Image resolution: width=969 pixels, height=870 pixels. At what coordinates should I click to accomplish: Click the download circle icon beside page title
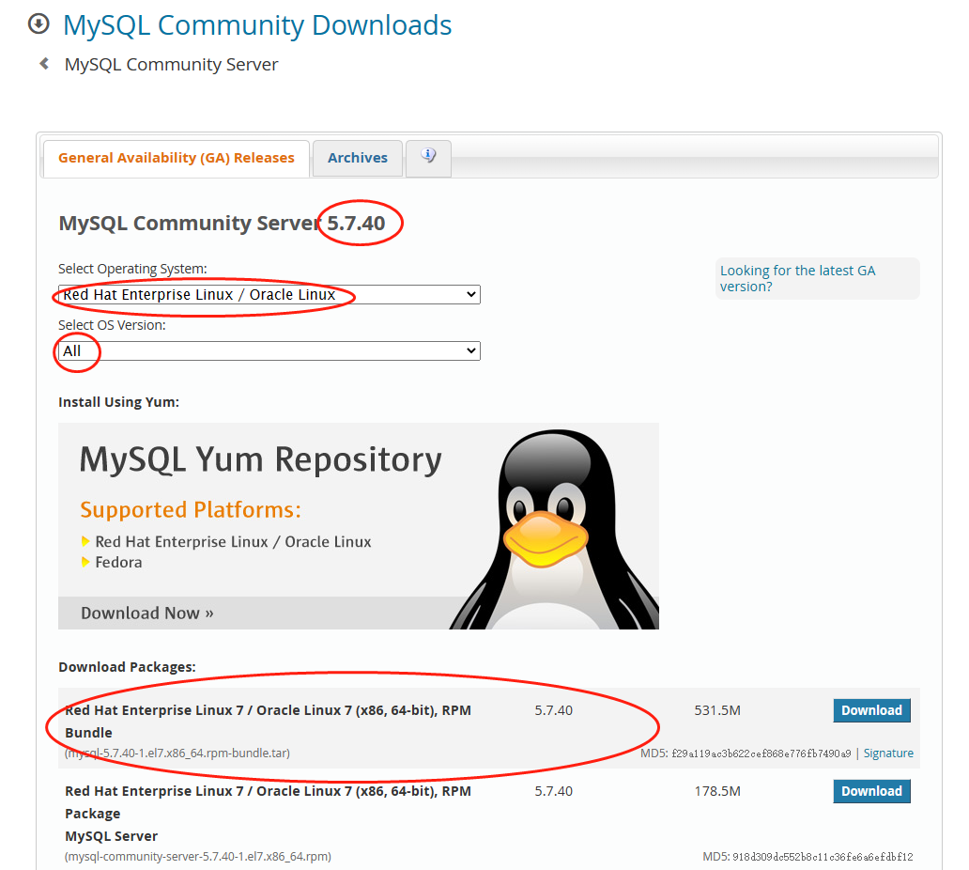pyautogui.click(x=38, y=24)
